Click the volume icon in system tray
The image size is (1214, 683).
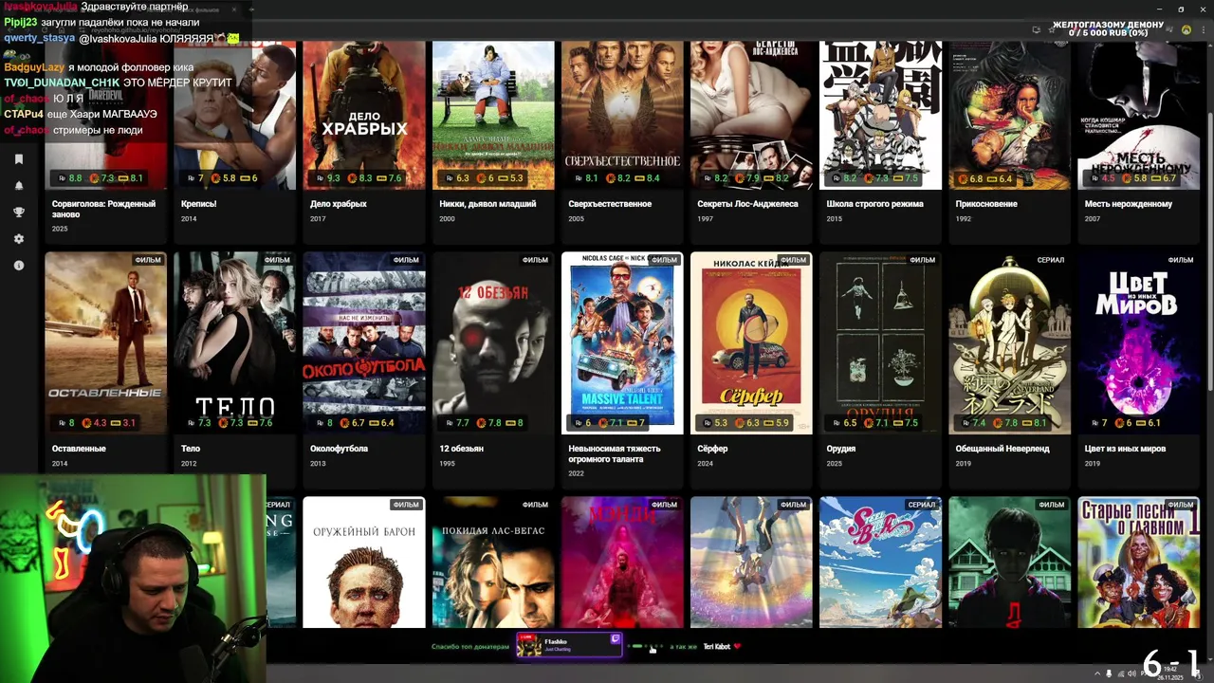coord(1133,674)
